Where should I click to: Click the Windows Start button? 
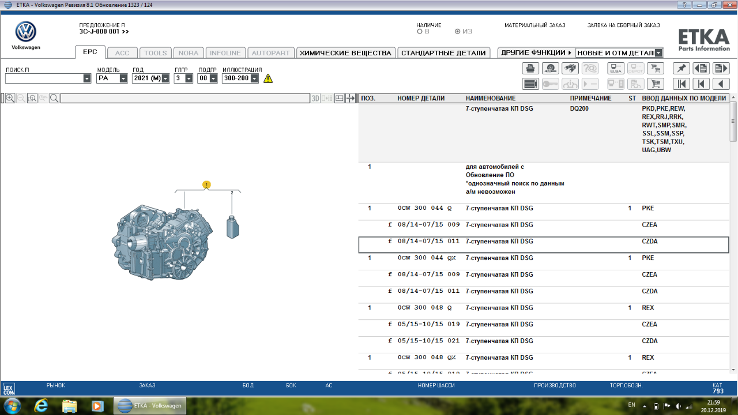coord(12,405)
